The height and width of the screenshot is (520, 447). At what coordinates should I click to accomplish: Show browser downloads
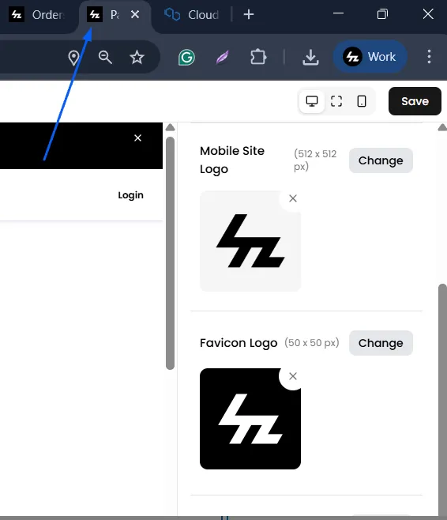(x=310, y=58)
